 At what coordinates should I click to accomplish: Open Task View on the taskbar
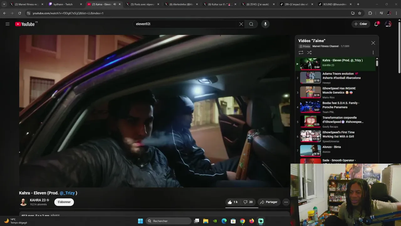[197, 221]
